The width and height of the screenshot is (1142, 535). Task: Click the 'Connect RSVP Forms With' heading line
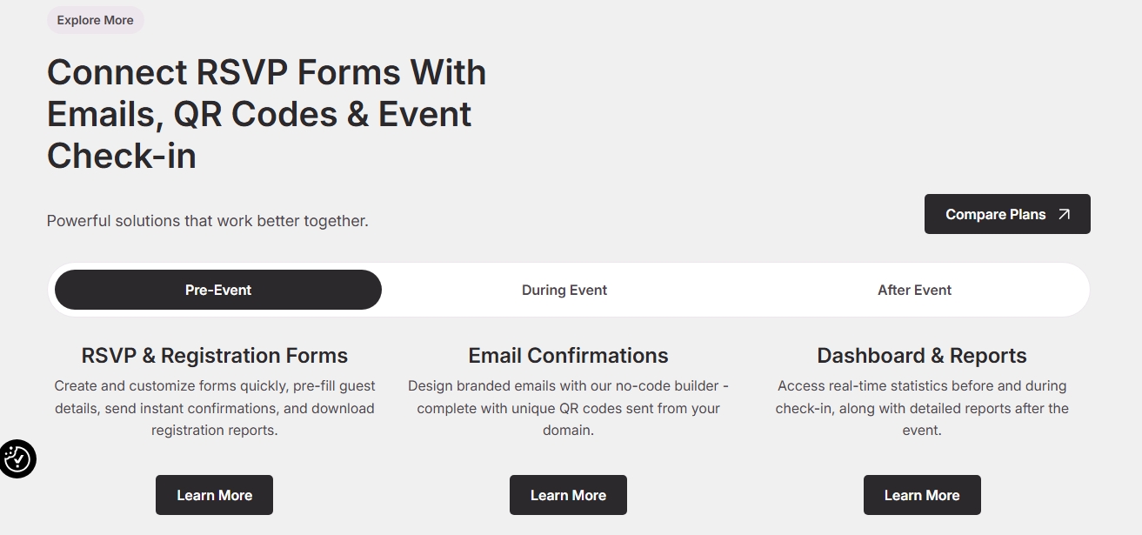[x=266, y=72]
